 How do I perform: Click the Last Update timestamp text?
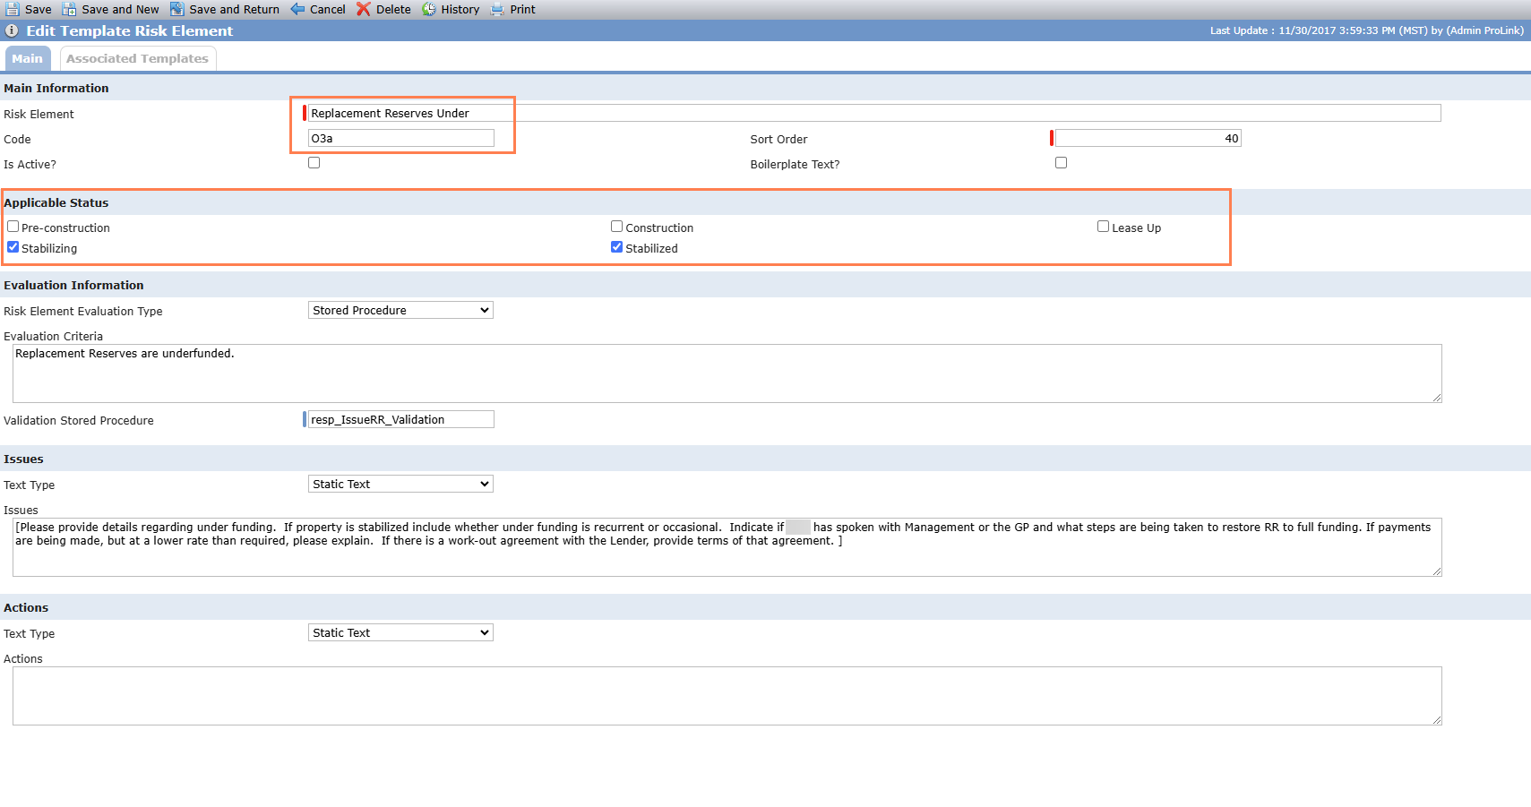[x=1366, y=30]
